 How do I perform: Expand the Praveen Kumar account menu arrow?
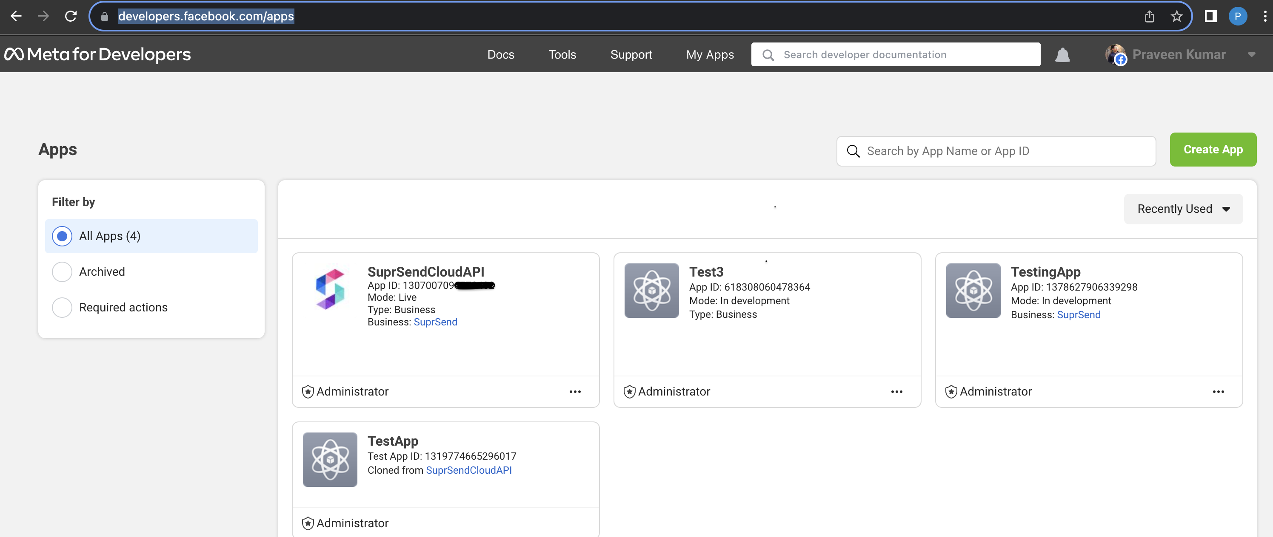point(1251,55)
